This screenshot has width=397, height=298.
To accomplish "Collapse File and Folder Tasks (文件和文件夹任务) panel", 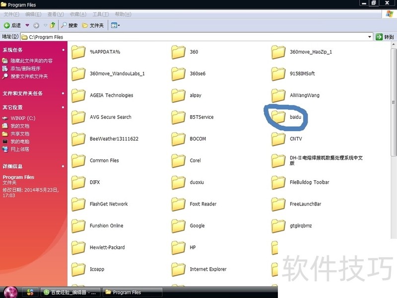I will 64,93.
